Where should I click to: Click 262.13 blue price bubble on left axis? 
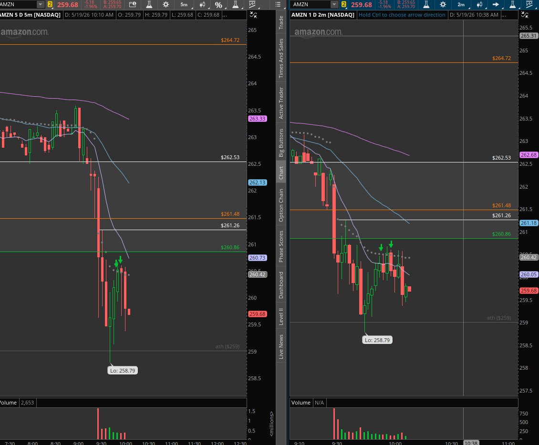(257, 182)
